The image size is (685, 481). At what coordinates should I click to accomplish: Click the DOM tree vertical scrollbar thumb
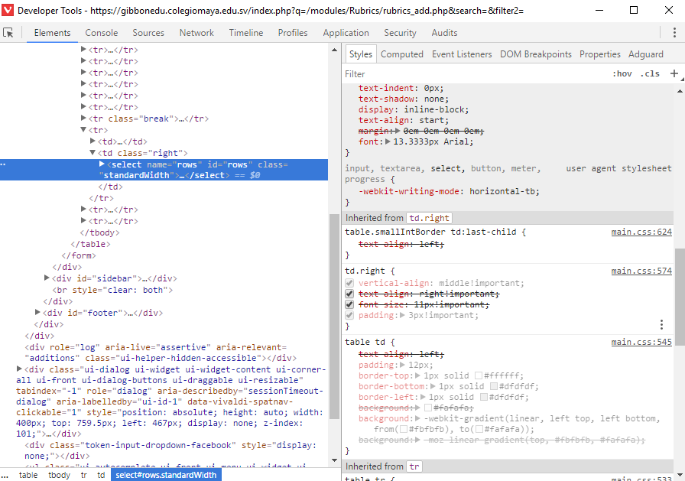point(335,317)
